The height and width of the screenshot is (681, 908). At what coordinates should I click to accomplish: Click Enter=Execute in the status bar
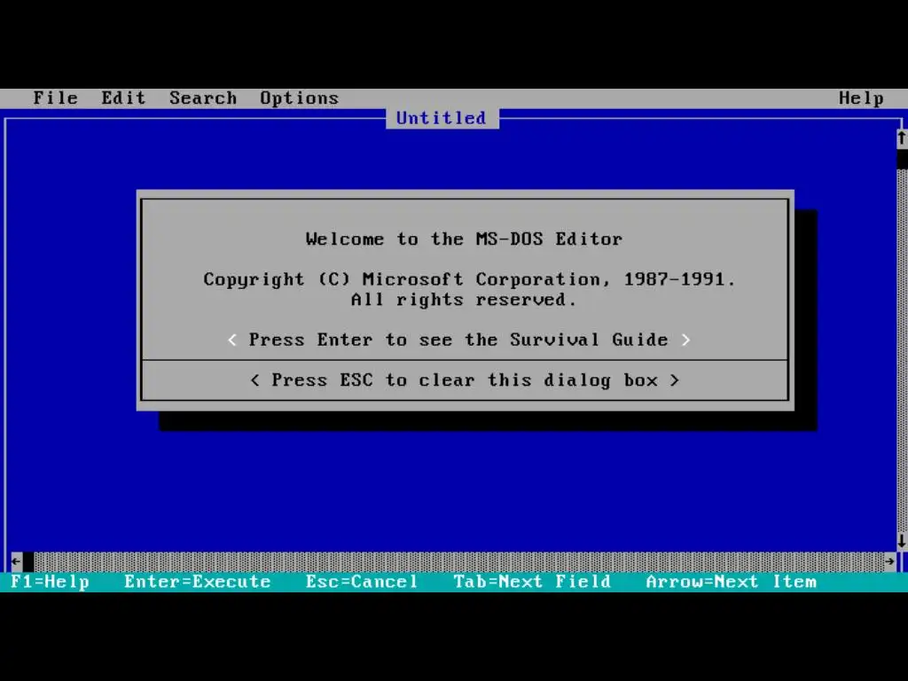[198, 582]
